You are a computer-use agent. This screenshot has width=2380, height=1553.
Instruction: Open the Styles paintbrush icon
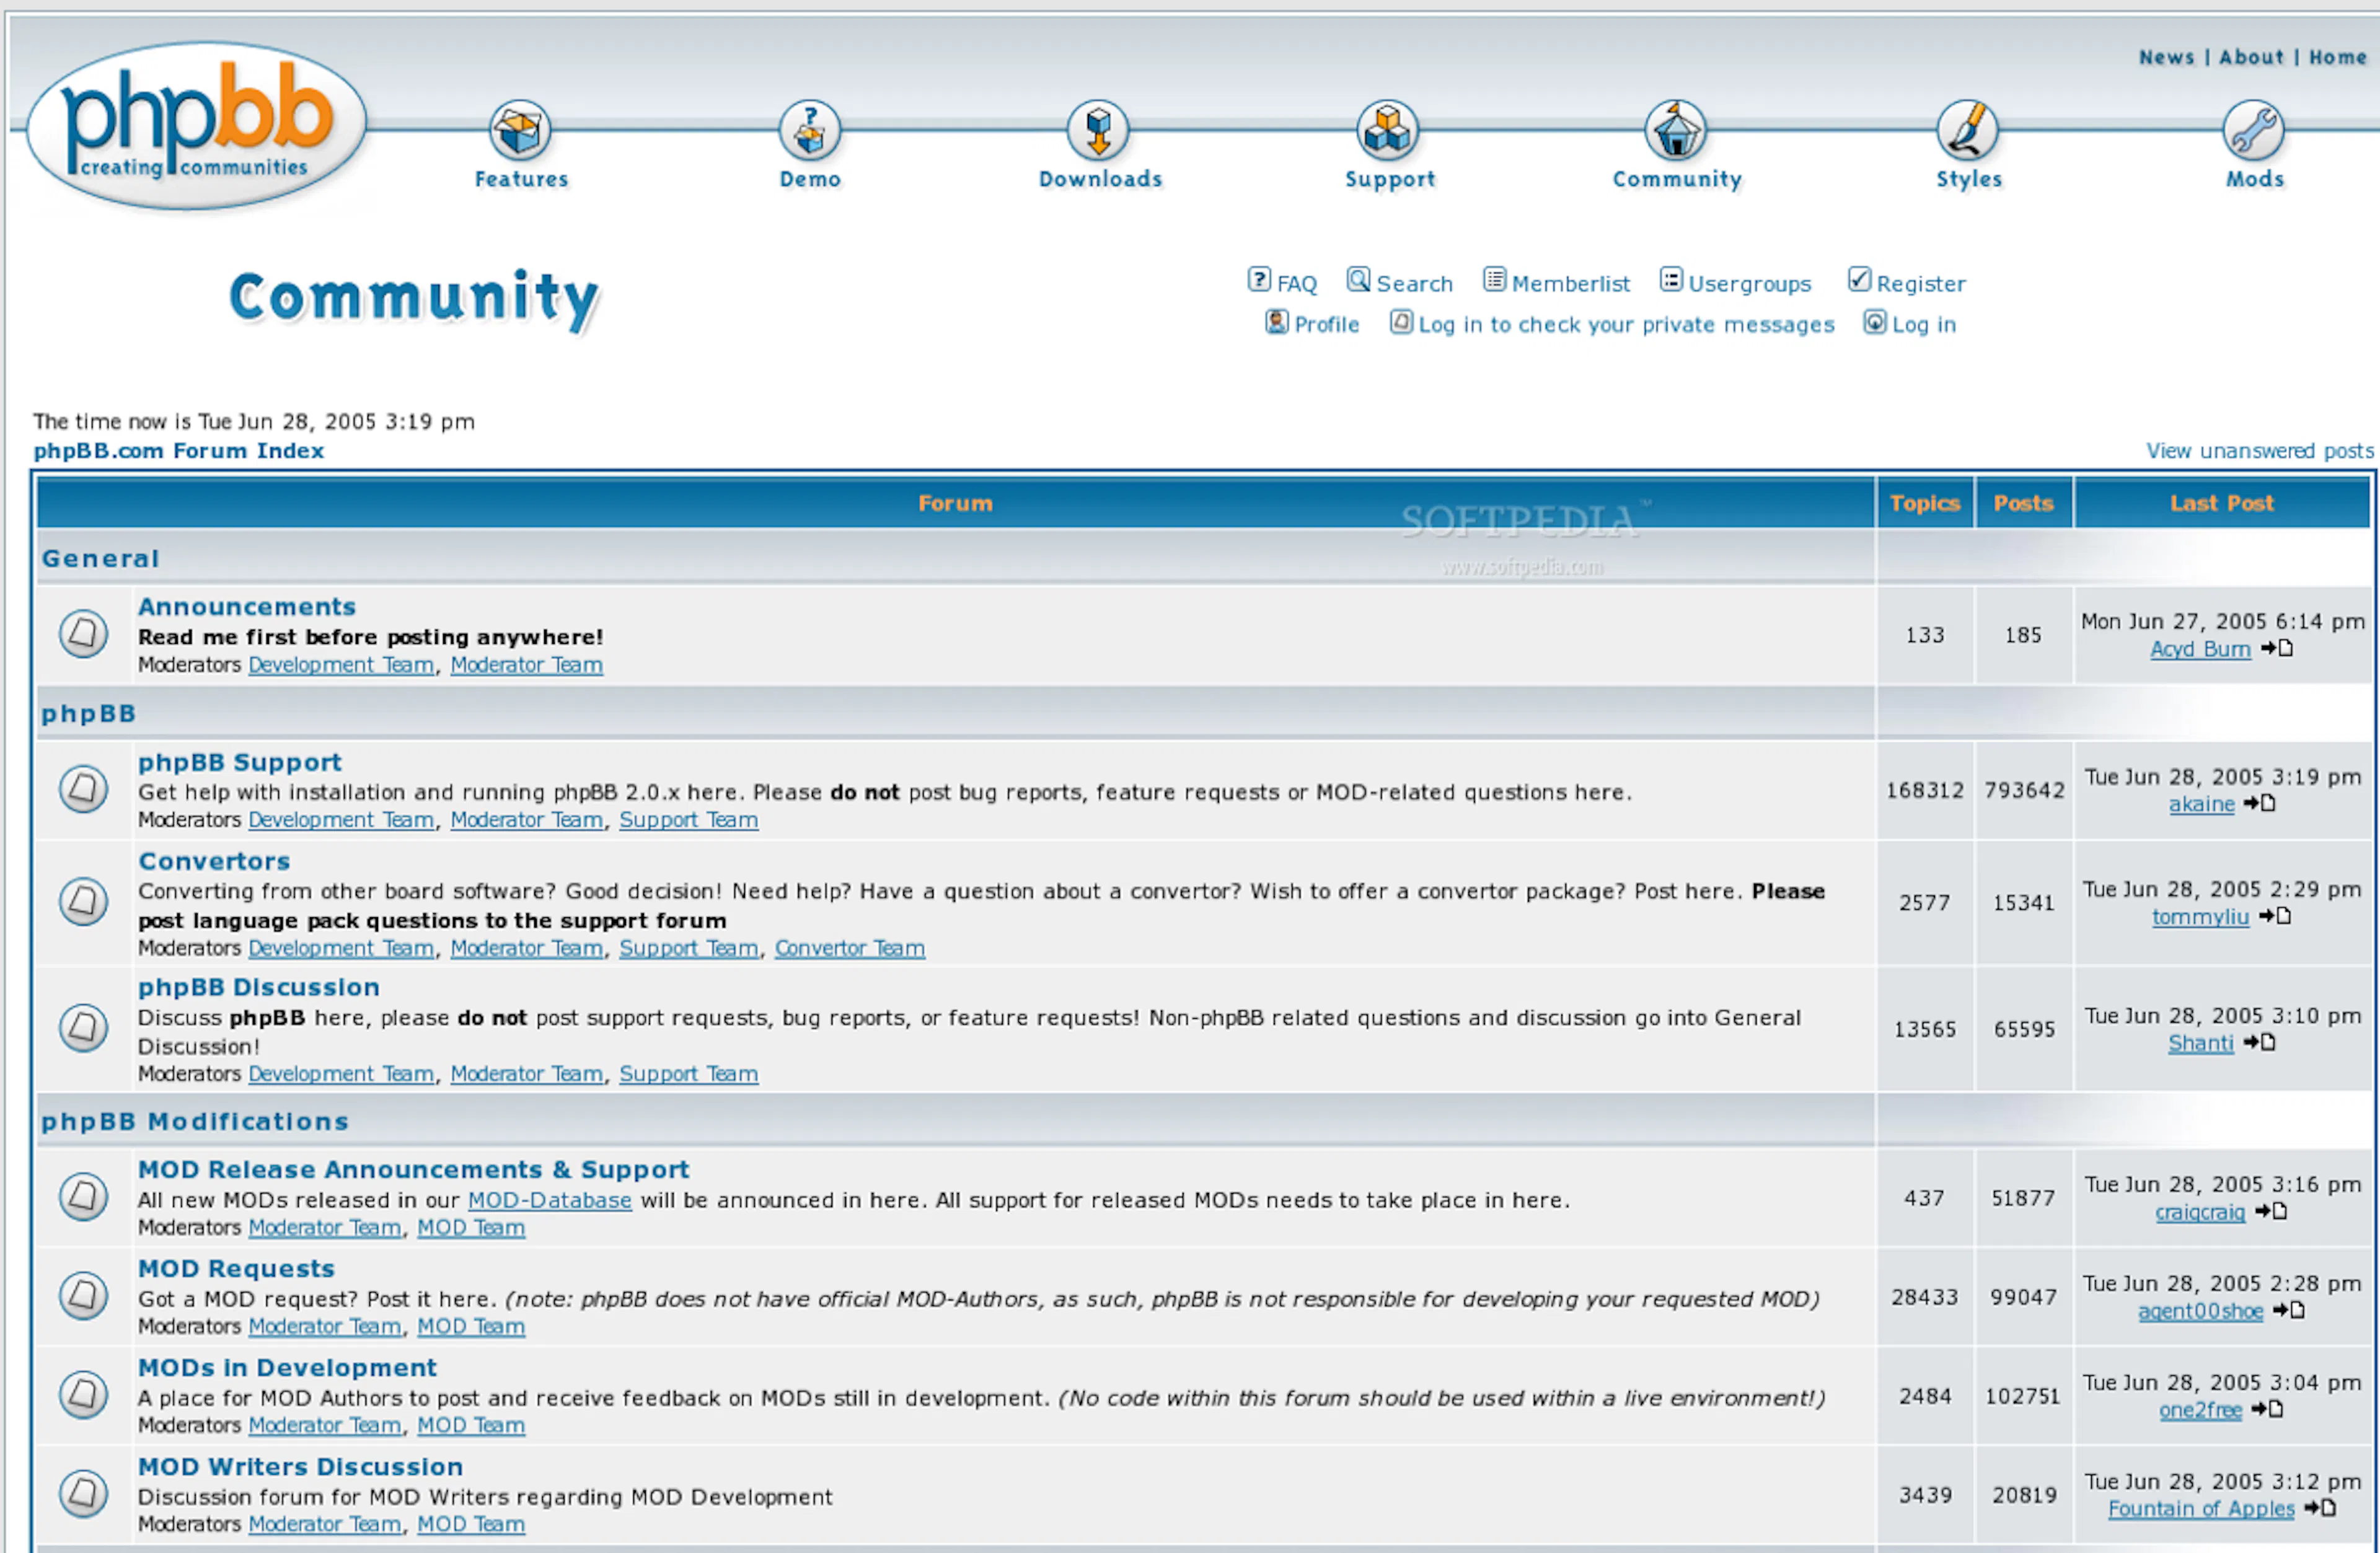(1967, 130)
